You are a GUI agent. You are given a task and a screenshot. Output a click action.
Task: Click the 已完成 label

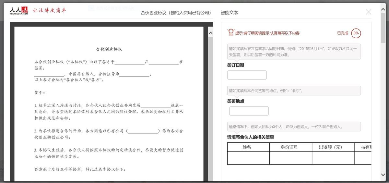[342, 33]
